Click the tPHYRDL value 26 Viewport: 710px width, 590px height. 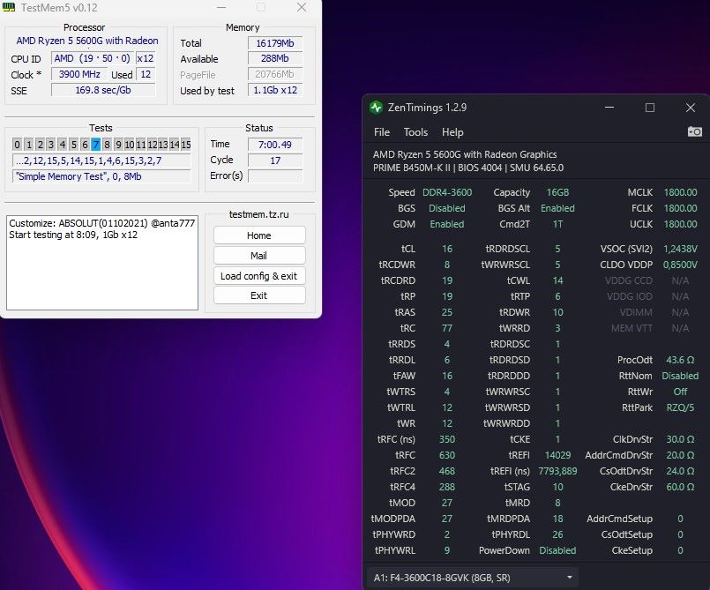(x=557, y=534)
